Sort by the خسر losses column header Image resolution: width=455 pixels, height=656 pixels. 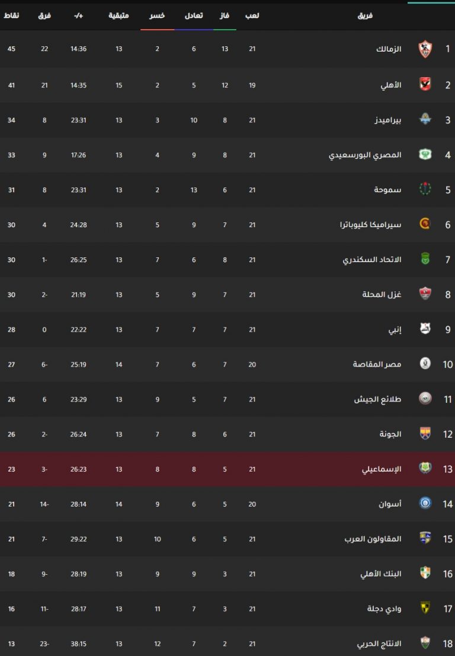pyautogui.click(x=157, y=15)
